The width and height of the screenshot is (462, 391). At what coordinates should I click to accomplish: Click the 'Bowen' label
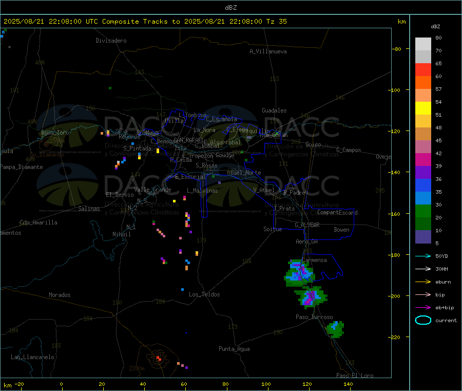(342, 230)
